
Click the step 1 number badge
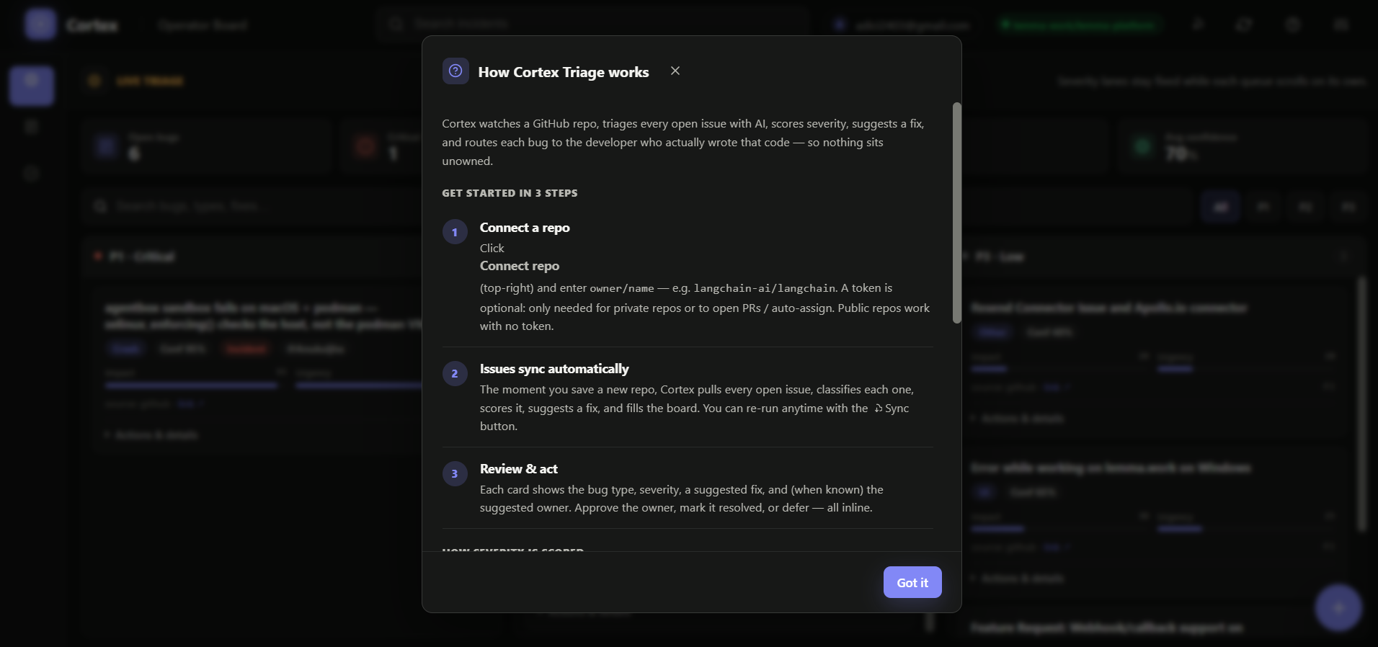click(455, 232)
